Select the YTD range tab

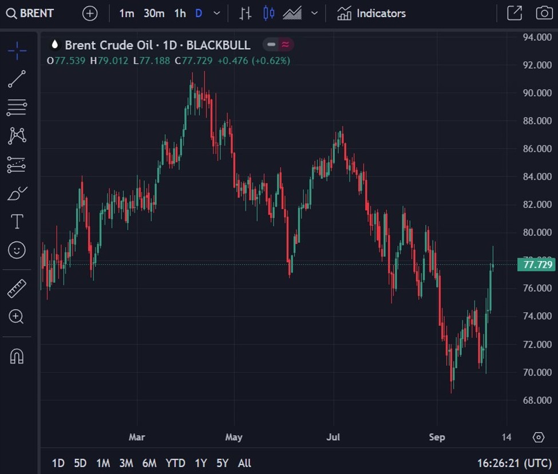pos(176,464)
